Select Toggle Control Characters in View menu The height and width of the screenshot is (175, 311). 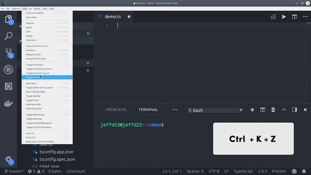coord(47,127)
